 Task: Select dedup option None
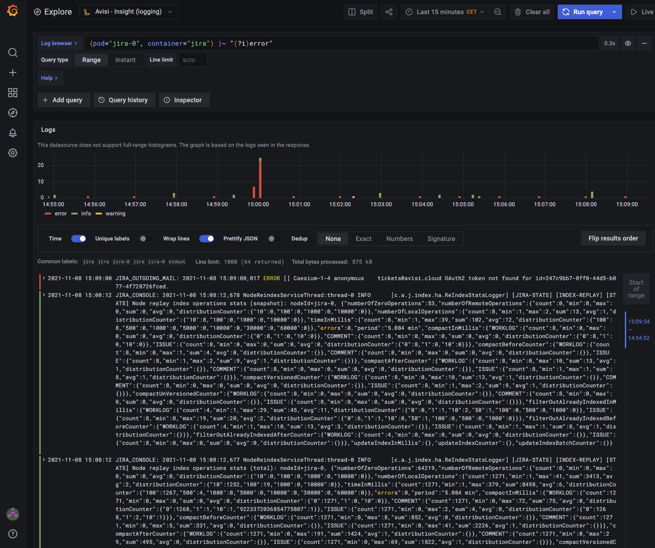click(333, 239)
